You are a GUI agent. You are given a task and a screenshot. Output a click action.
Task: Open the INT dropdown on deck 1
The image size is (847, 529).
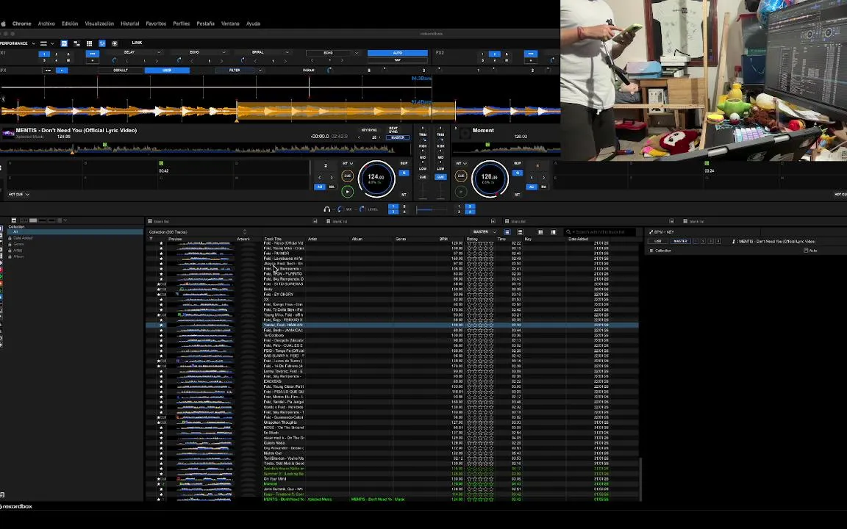pyautogui.click(x=347, y=164)
